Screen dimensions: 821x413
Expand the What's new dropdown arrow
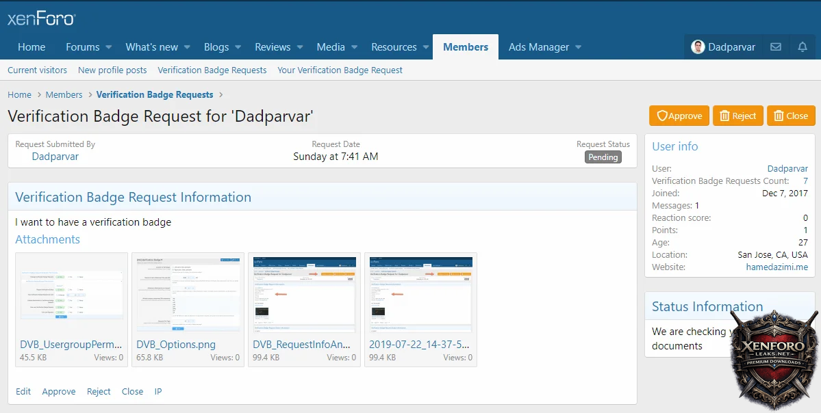pos(186,47)
